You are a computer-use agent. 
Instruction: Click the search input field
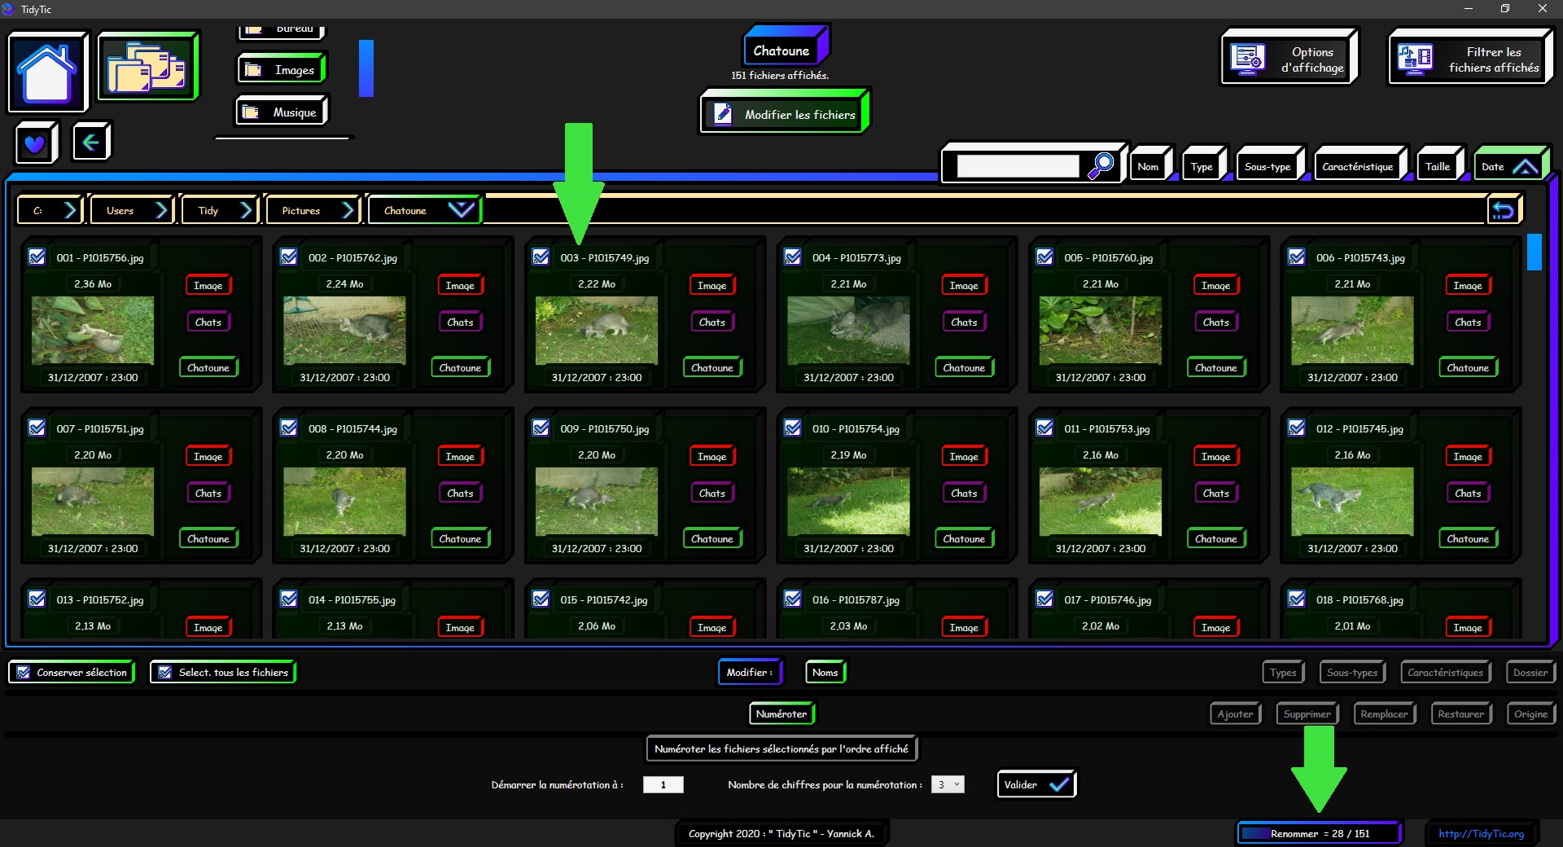tap(1018, 166)
